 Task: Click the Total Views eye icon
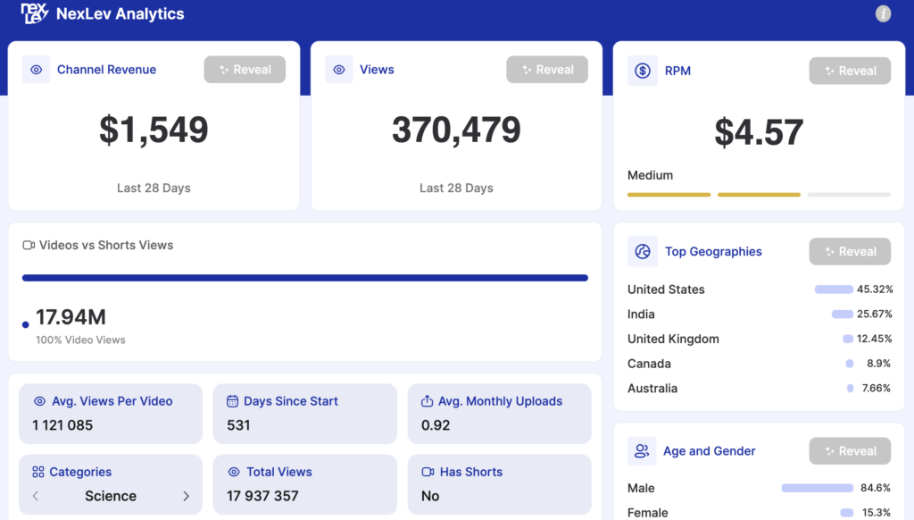click(x=234, y=472)
